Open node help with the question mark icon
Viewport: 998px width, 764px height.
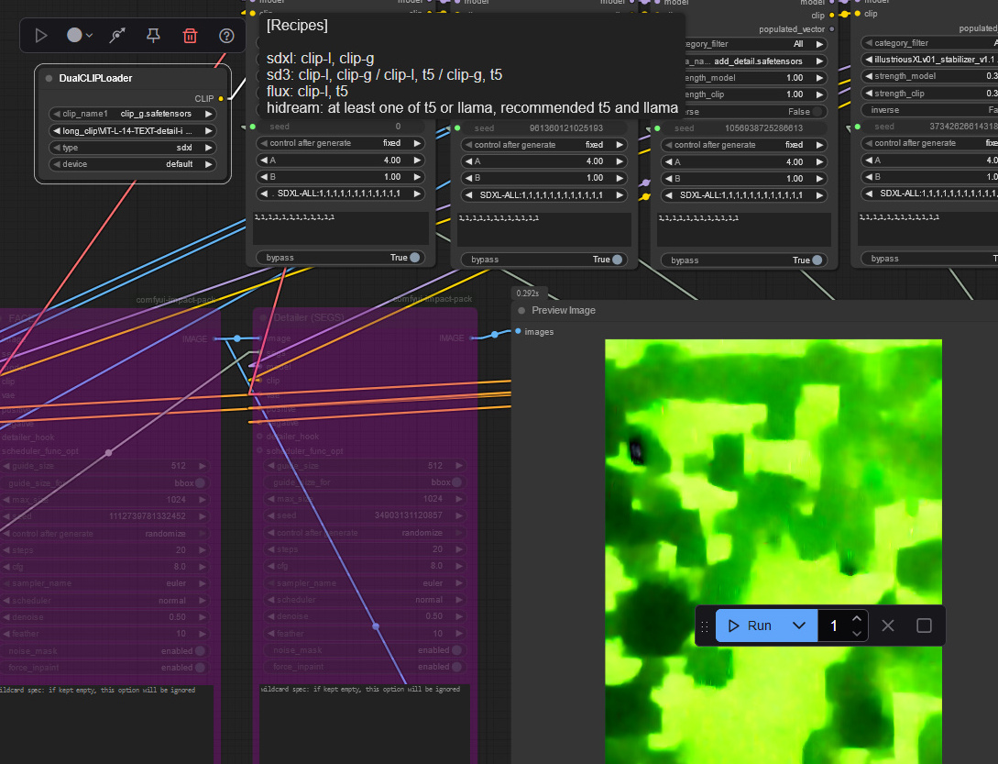[x=226, y=36]
